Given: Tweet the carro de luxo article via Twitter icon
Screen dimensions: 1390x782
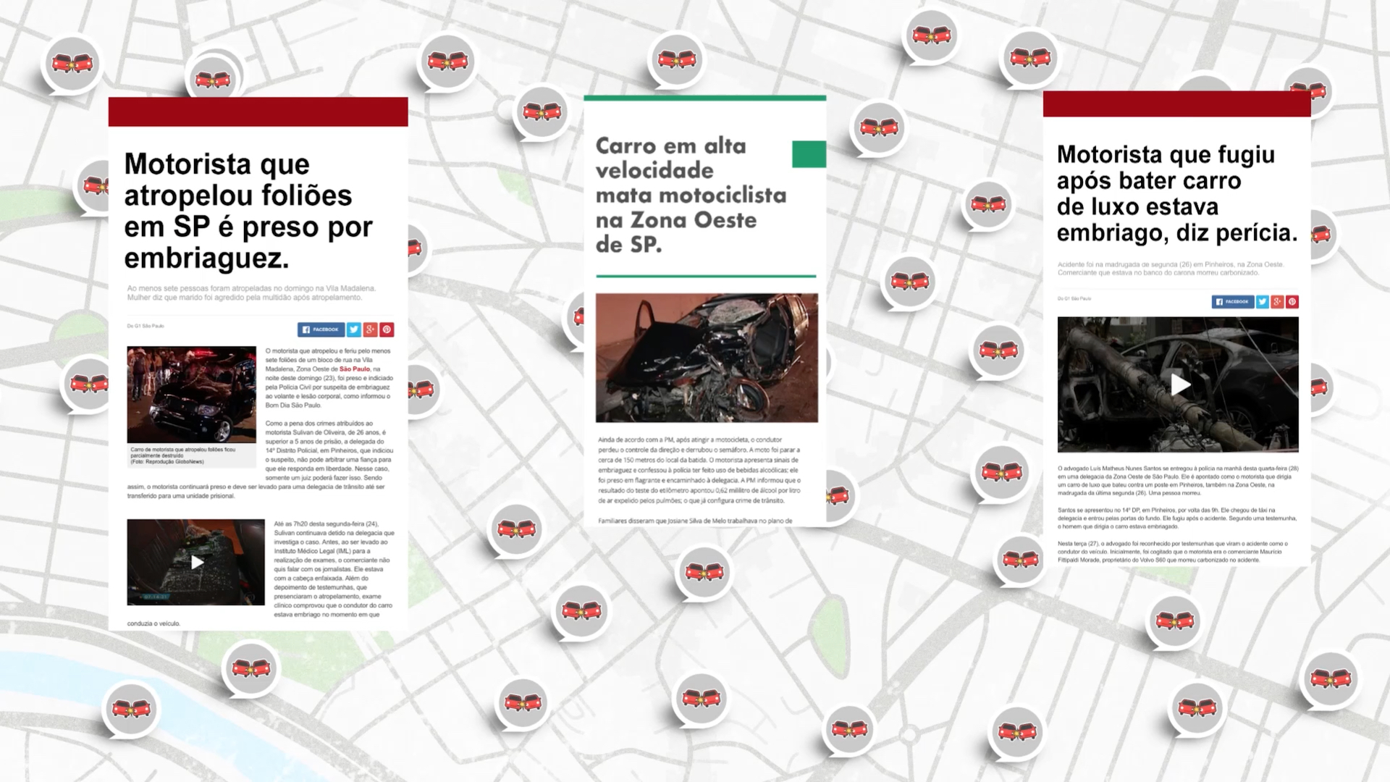Looking at the screenshot, I should click(1262, 301).
